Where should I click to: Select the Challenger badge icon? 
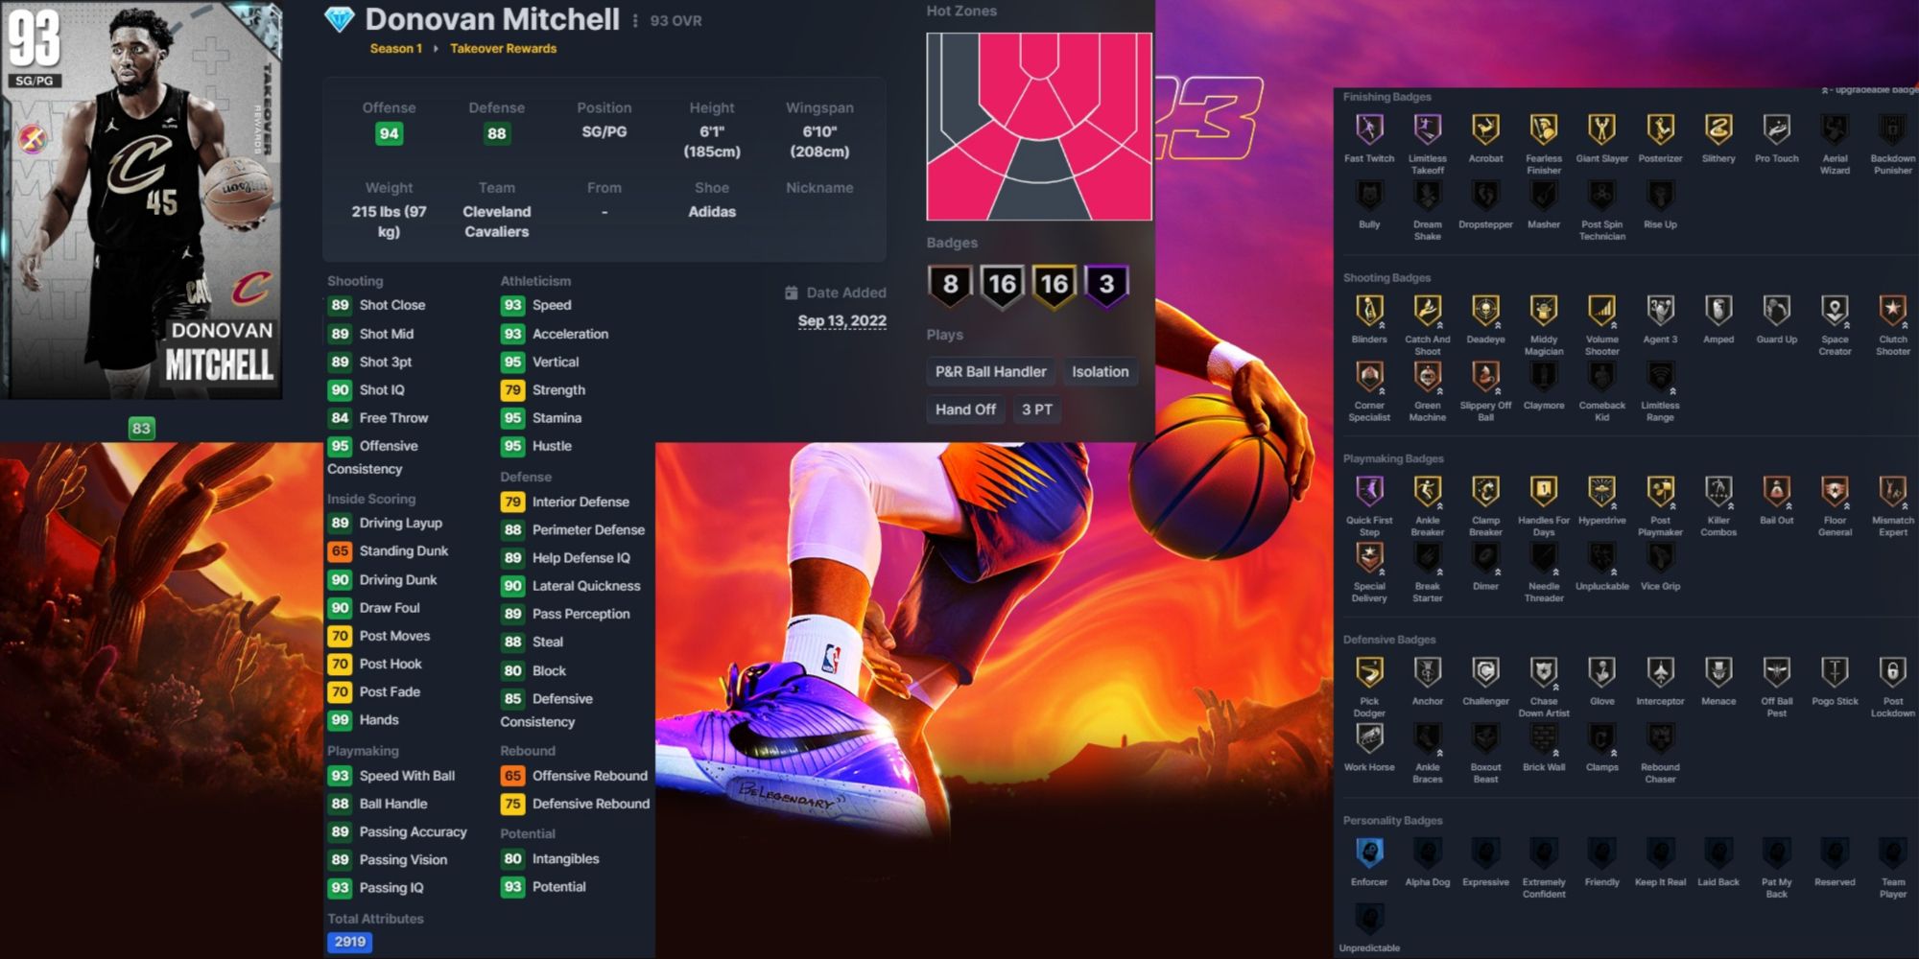click(x=1485, y=671)
